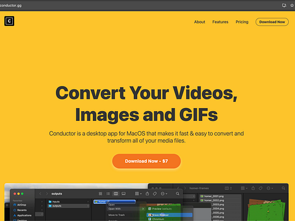295x221 pixels.
Task: Open the About page link
Action: pos(200,22)
